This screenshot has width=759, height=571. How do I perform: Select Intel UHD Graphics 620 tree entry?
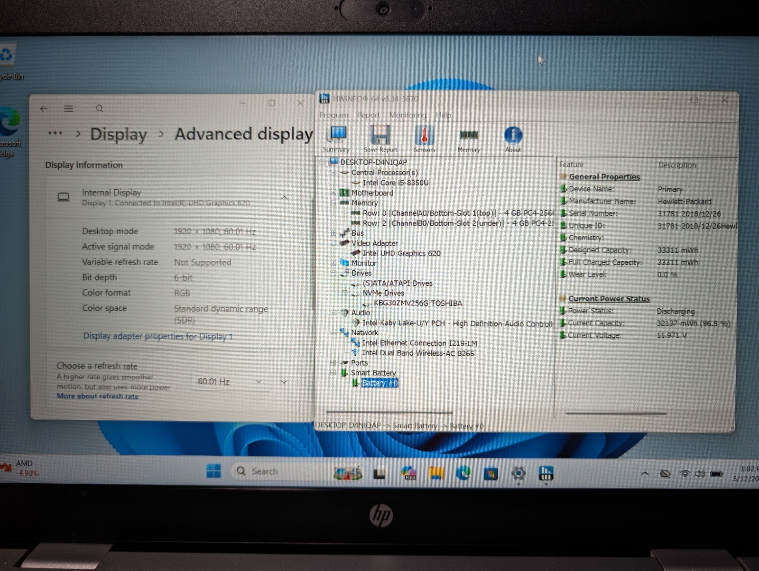point(401,253)
